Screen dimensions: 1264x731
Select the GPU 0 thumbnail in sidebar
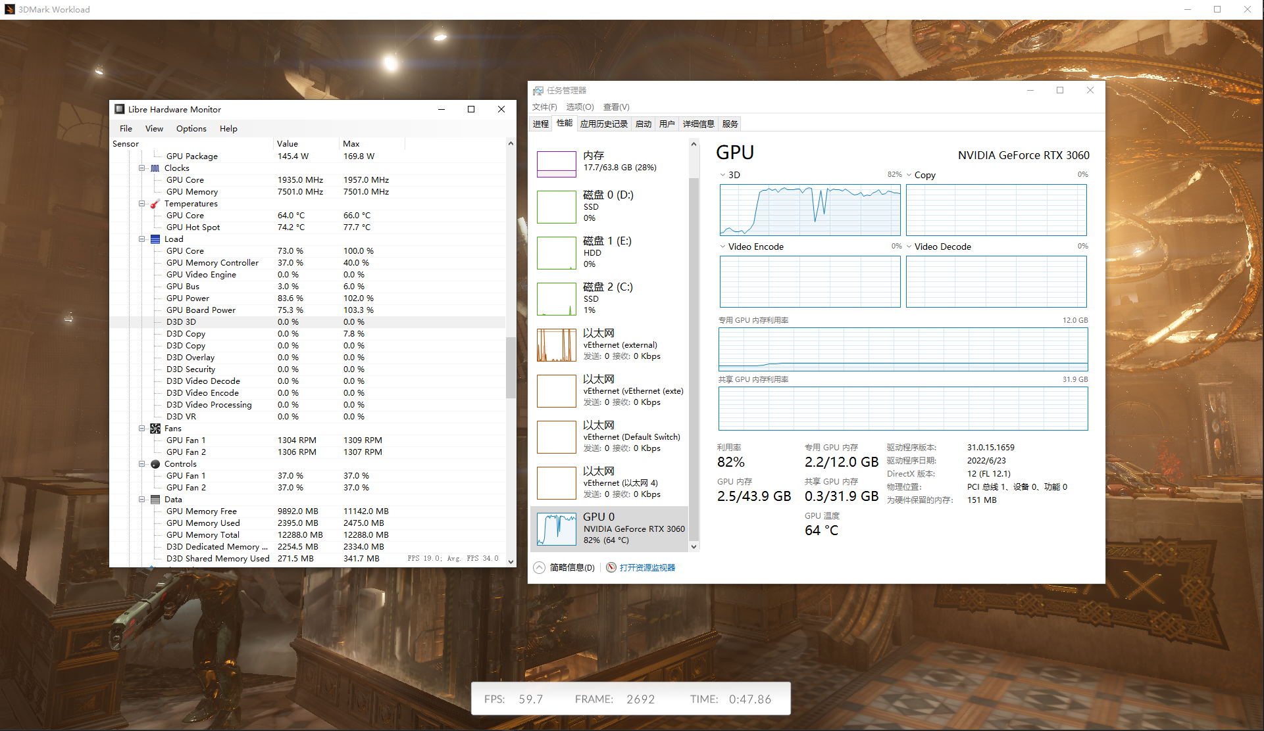[x=557, y=529]
